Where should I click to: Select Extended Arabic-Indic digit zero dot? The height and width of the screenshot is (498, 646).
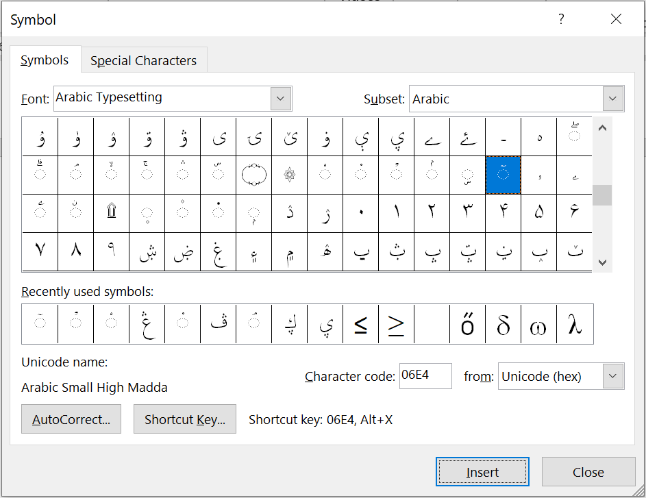[361, 213]
